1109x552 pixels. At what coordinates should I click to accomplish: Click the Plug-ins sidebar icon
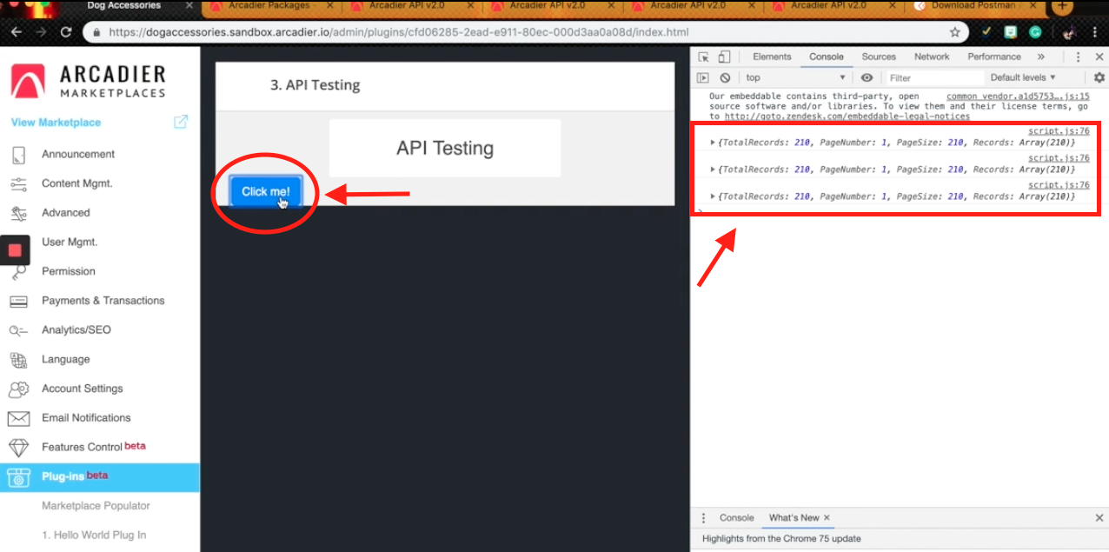coord(18,477)
